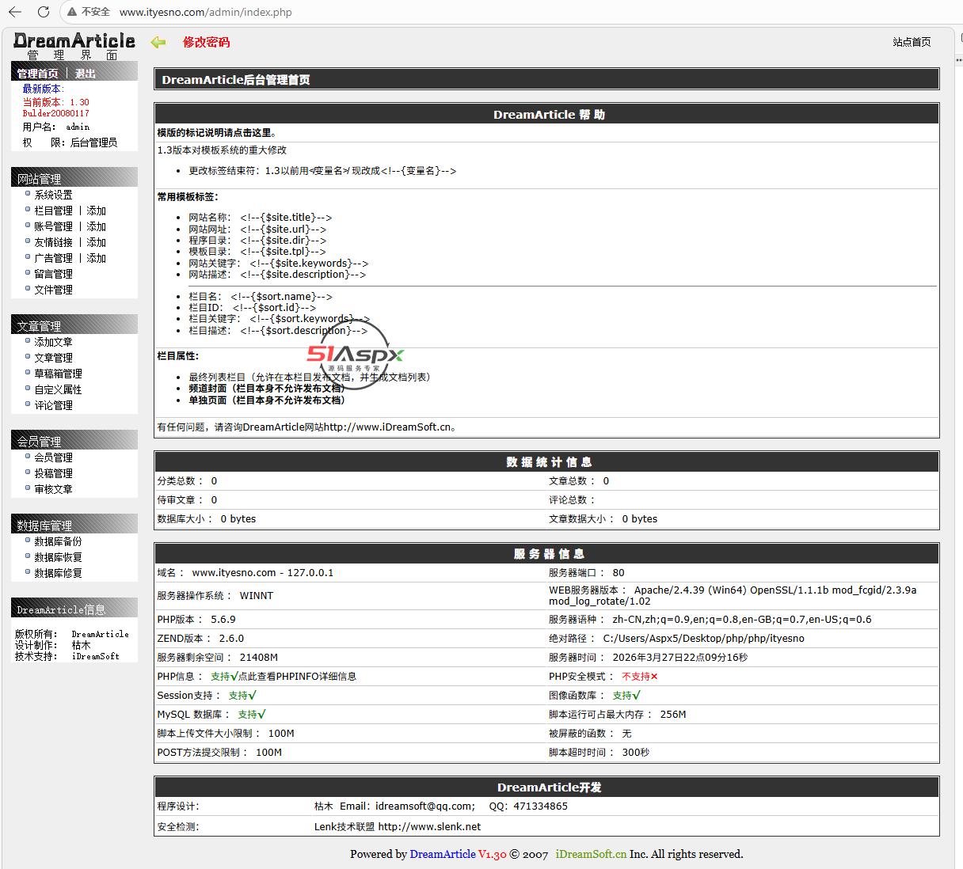Open 修改密码 link
This screenshot has height=869, width=963.
(207, 42)
